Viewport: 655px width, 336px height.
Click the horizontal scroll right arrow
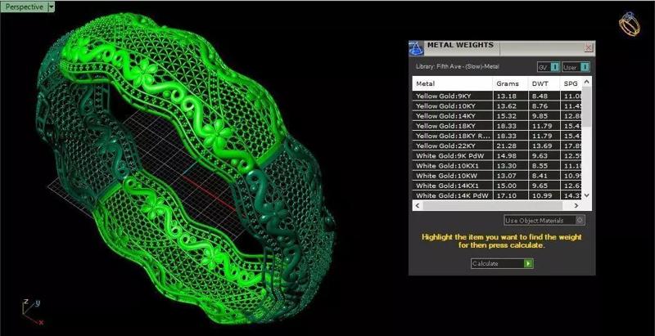[576, 205]
